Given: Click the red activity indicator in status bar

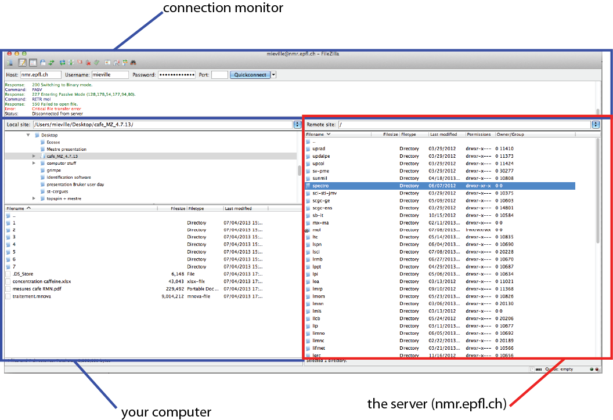Looking at the screenshot, I should pos(597,369).
